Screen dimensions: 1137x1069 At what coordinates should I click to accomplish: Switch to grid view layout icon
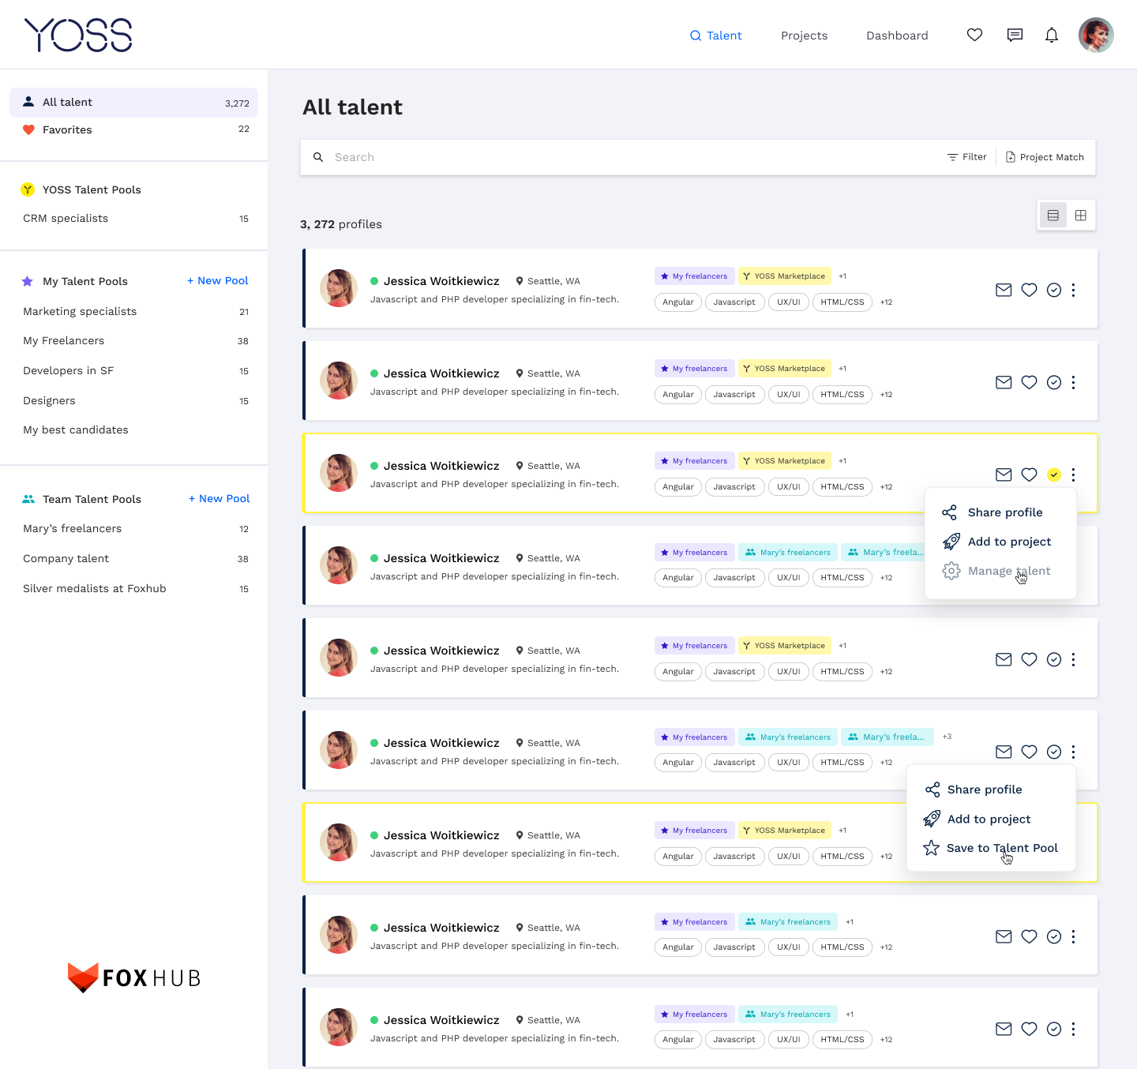click(1081, 215)
